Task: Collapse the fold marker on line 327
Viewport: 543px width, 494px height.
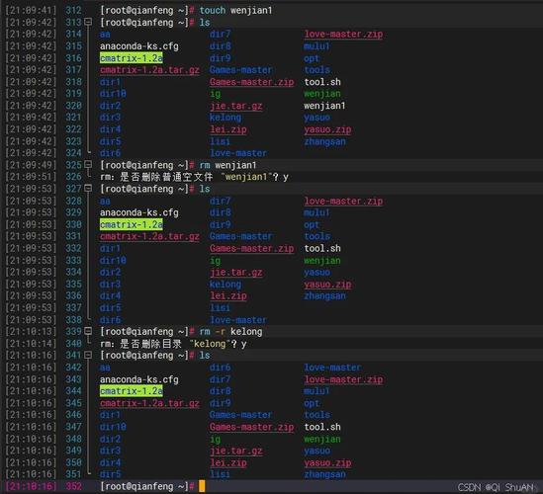Action: click(88, 188)
